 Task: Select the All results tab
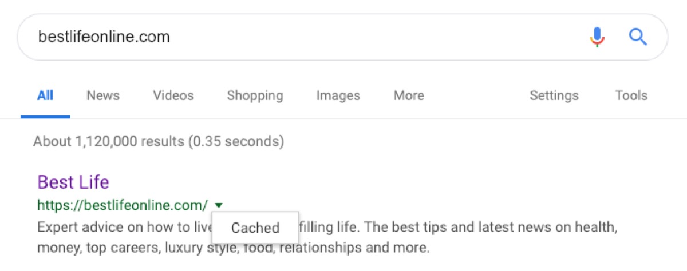click(x=45, y=95)
